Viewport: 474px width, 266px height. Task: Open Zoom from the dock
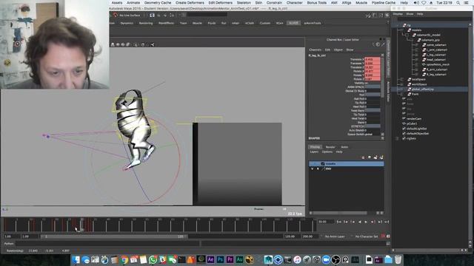(x=326, y=259)
